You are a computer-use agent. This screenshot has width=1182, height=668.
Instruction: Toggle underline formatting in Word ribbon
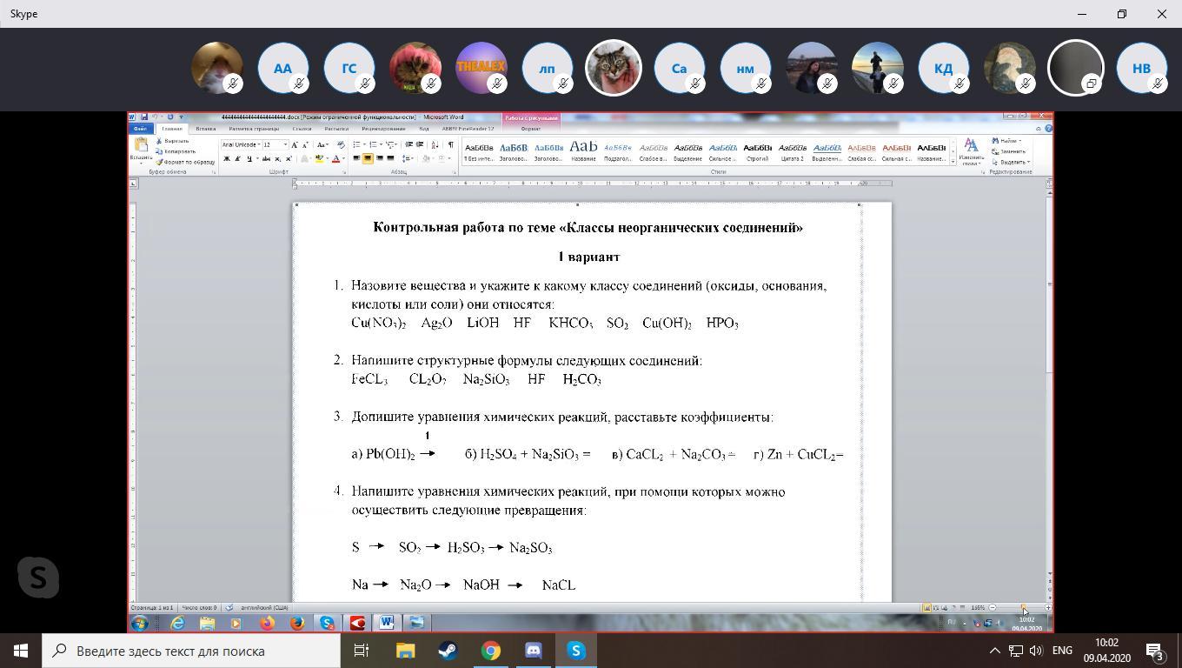[x=249, y=158]
